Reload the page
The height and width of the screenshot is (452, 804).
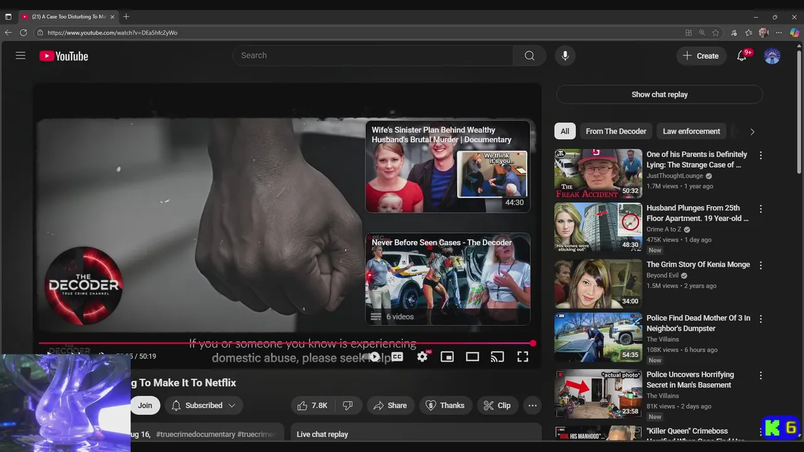[23, 33]
